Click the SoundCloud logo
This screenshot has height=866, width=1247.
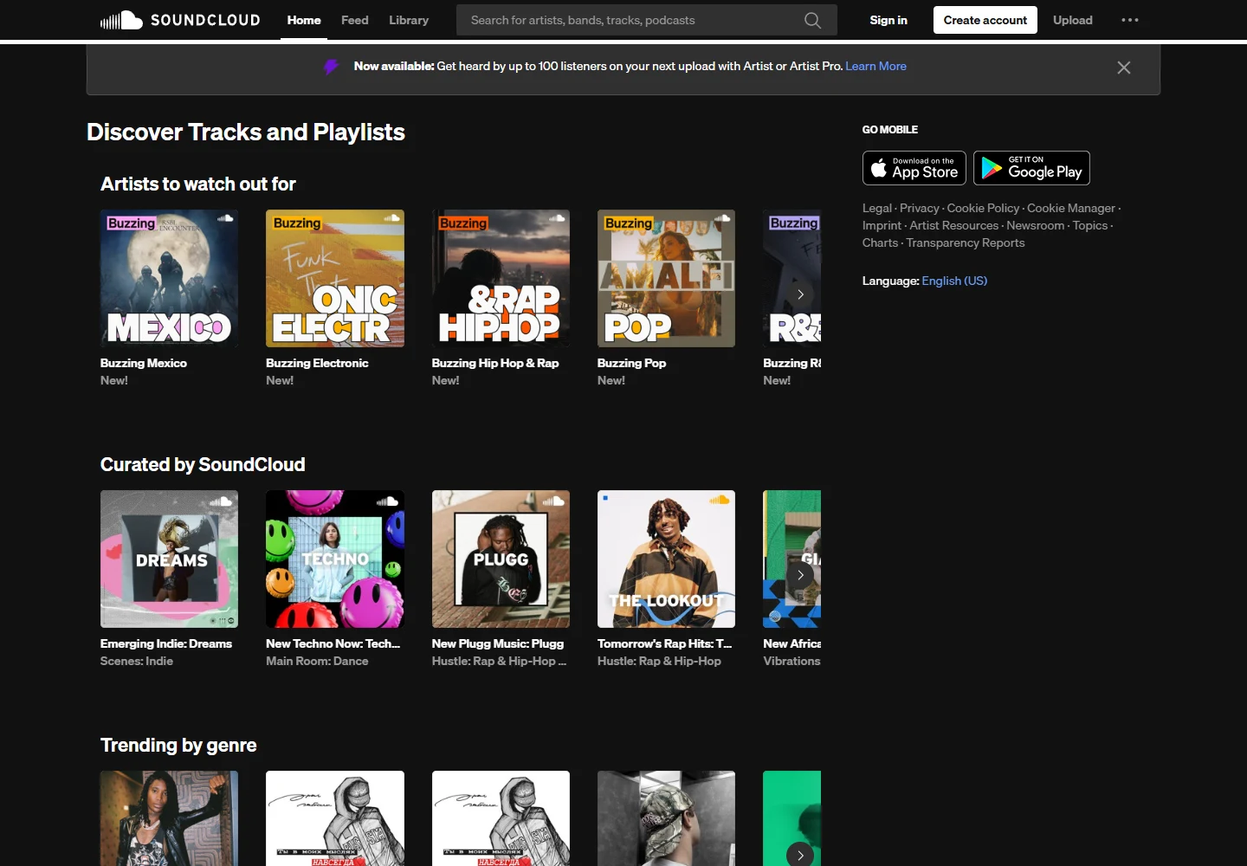(180, 20)
